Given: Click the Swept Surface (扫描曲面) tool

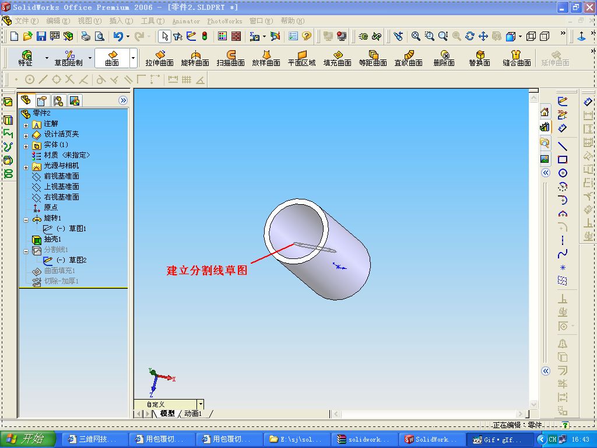Looking at the screenshot, I should coord(230,58).
